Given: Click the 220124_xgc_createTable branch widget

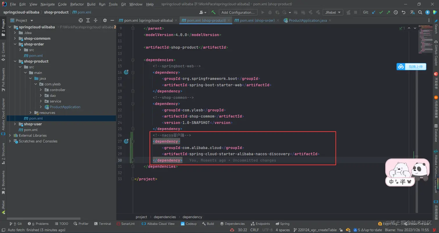Looking at the screenshot, I should (315, 230).
